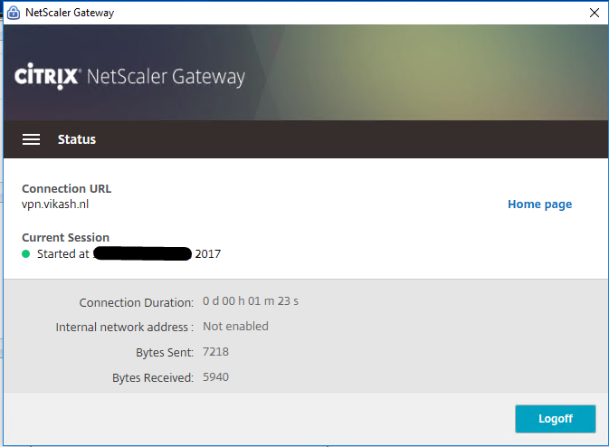Select the duration value 0 d 00 h 01 m 23 s
Viewport: 609px width, 447px height.
point(251,301)
